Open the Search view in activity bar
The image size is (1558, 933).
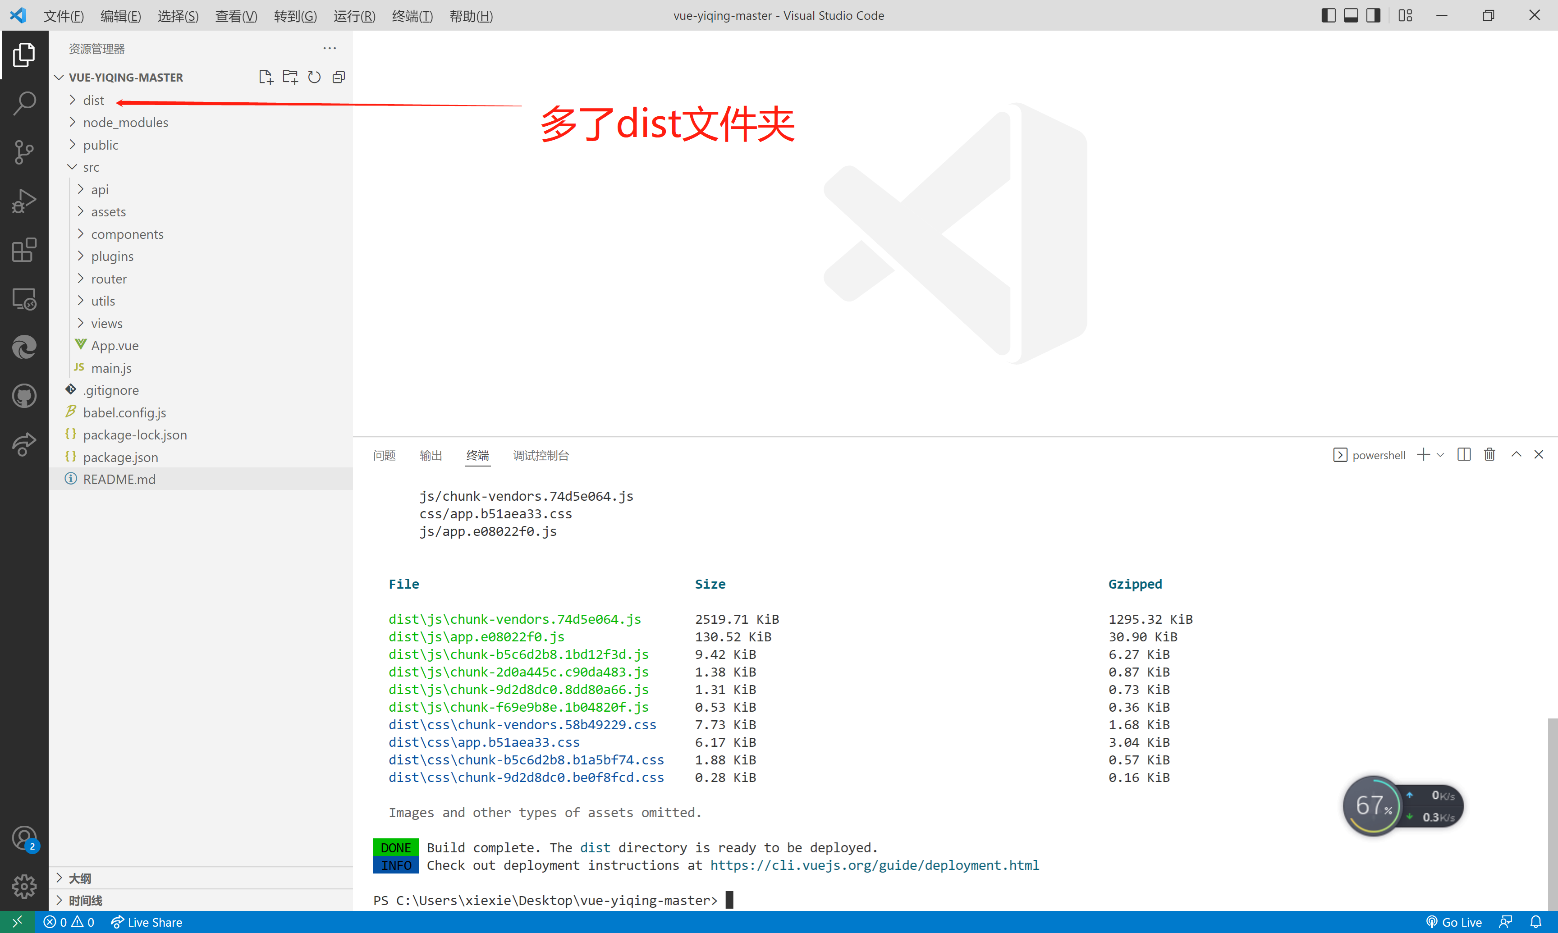(24, 103)
